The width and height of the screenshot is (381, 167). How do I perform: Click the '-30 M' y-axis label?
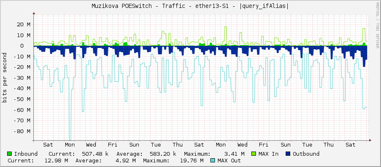coord(22,78)
